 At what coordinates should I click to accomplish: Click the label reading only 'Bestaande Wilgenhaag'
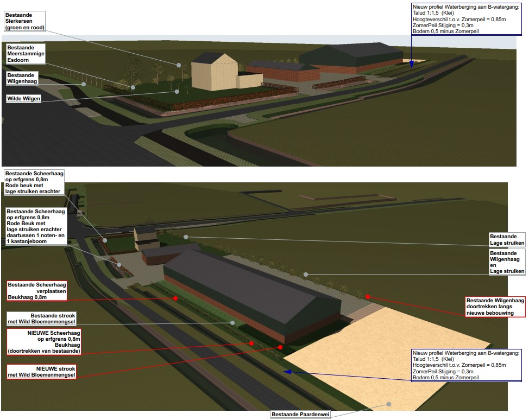[x=22, y=78]
